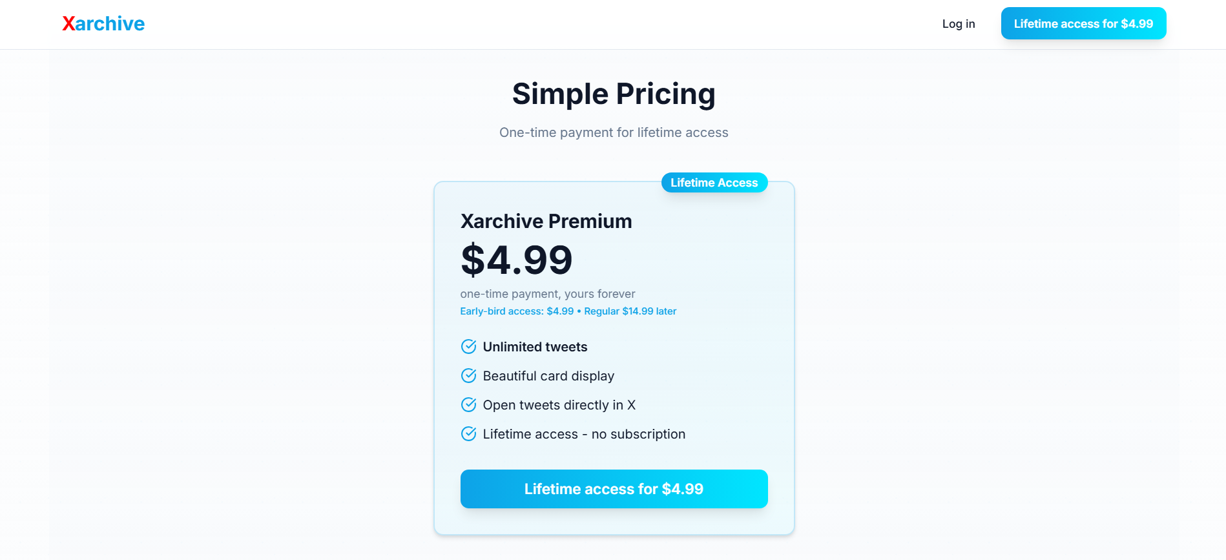Image resolution: width=1226 pixels, height=560 pixels.
Task: Click the one-time payment subtitle text
Action: coord(547,294)
